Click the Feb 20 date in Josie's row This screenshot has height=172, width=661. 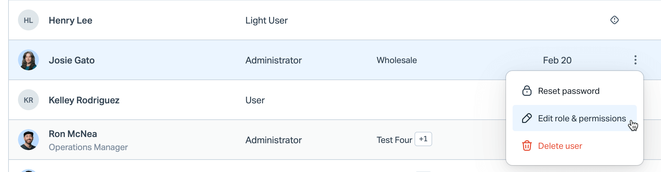tap(557, 60)
